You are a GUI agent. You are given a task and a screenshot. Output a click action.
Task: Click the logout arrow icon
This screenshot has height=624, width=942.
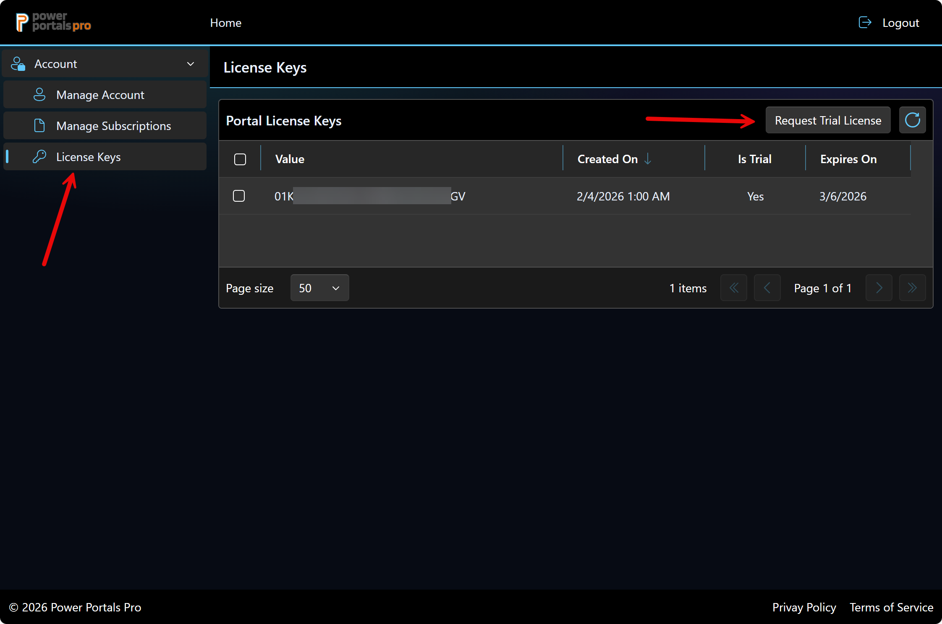pos(865,22)
